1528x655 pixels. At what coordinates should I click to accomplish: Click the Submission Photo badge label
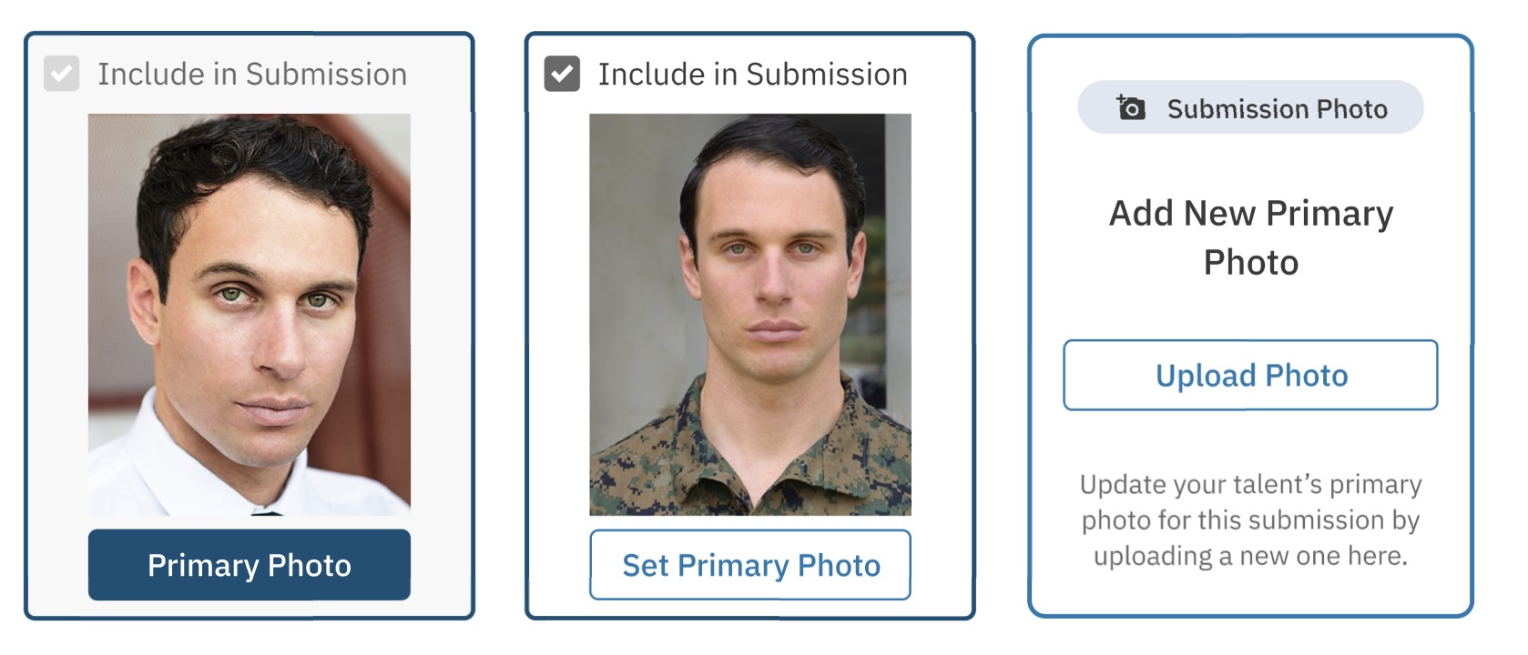pos(1277,109)
